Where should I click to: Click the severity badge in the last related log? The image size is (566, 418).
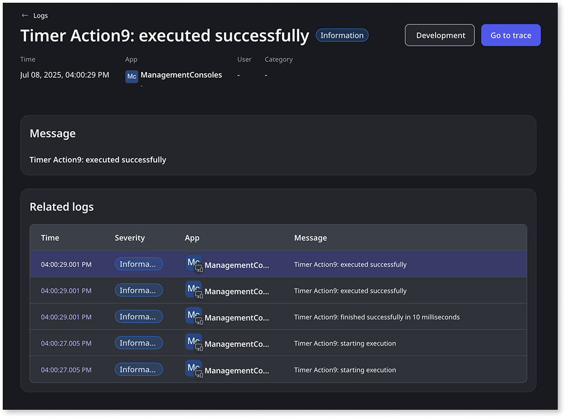139,369
